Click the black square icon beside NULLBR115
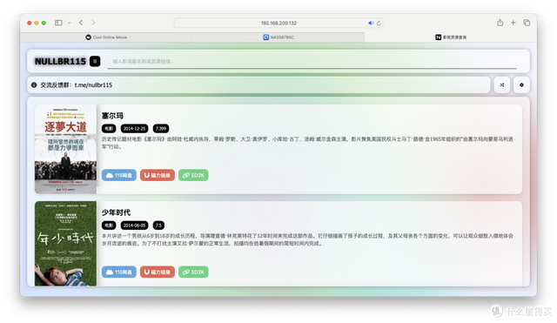The height and width of the screenshot is (323, 557). point(95,62)
